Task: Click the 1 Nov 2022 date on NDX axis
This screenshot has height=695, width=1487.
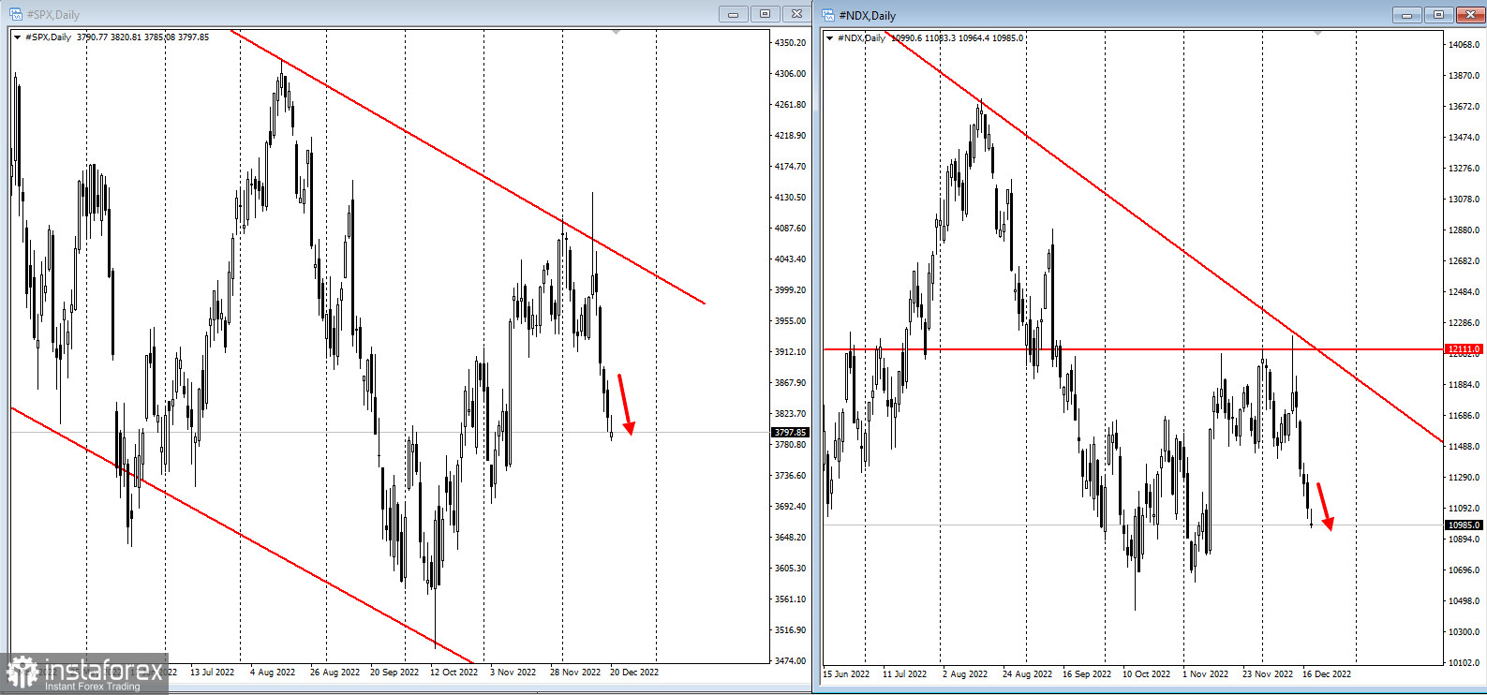Action: (x=1205, y=674)
